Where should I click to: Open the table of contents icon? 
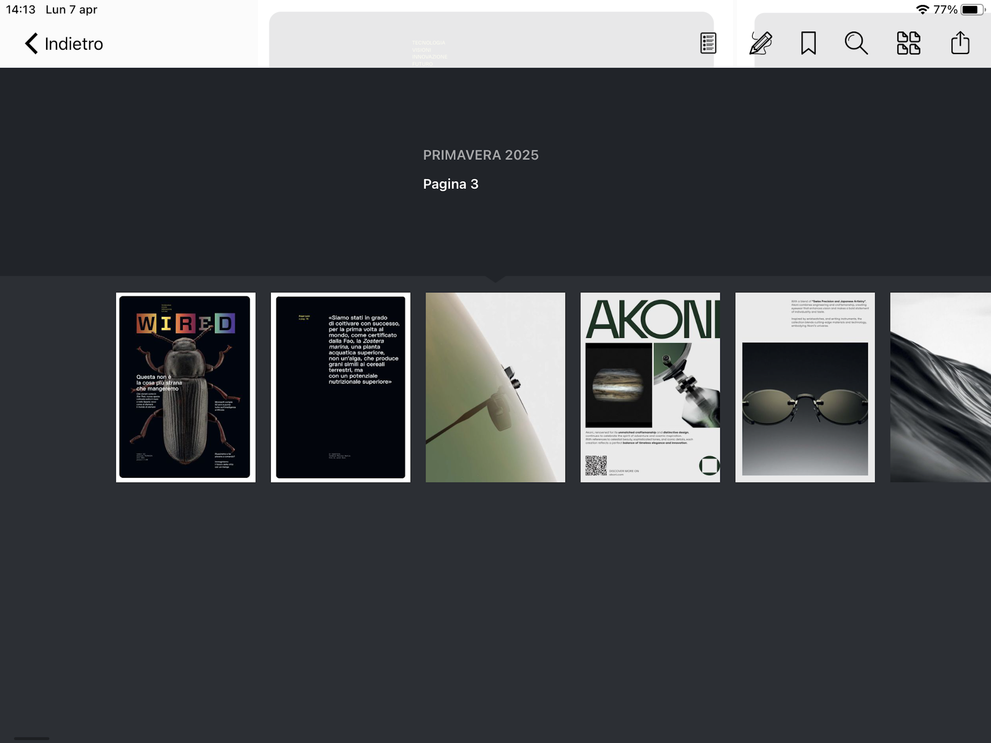[x=708, y=43]
